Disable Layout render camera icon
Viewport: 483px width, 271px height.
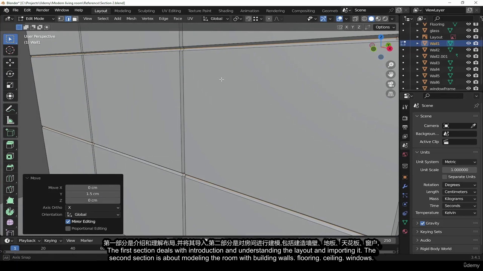point(476,37)
